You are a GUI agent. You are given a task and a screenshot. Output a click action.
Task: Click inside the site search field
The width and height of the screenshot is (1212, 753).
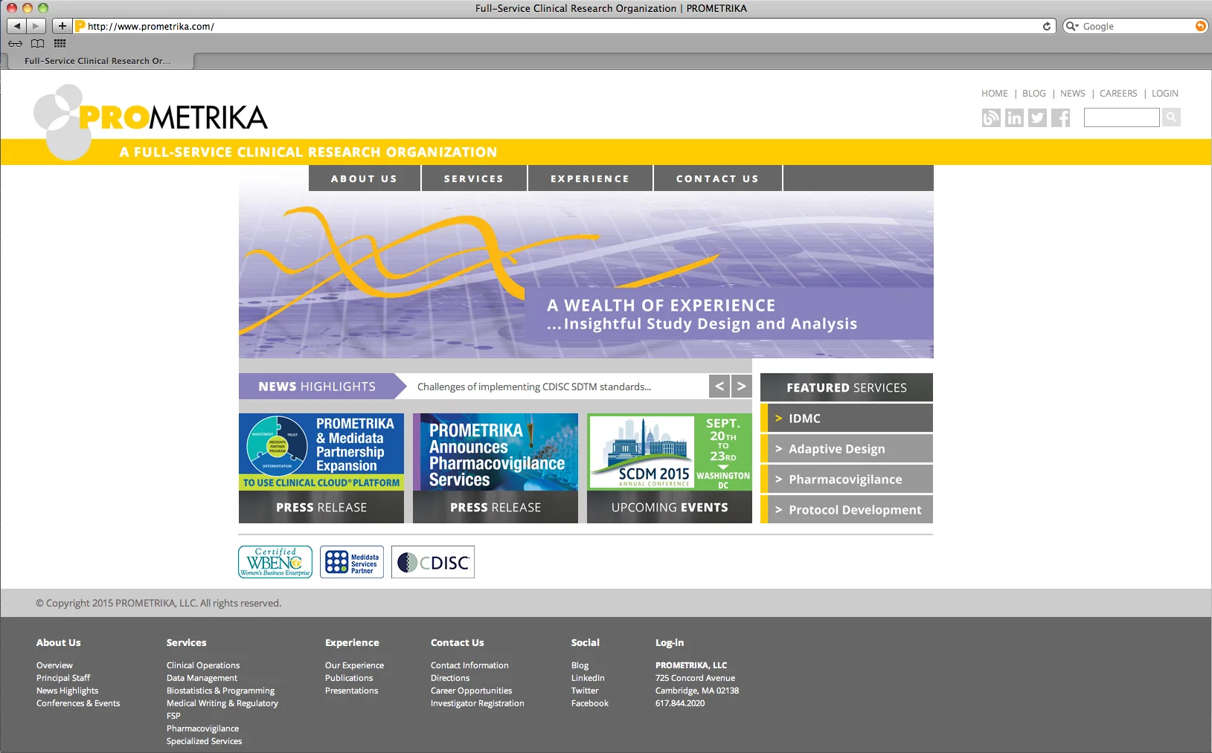1120,117
